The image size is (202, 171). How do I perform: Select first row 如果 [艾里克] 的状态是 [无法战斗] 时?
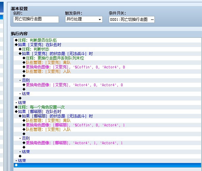click(x=107, y=54)
